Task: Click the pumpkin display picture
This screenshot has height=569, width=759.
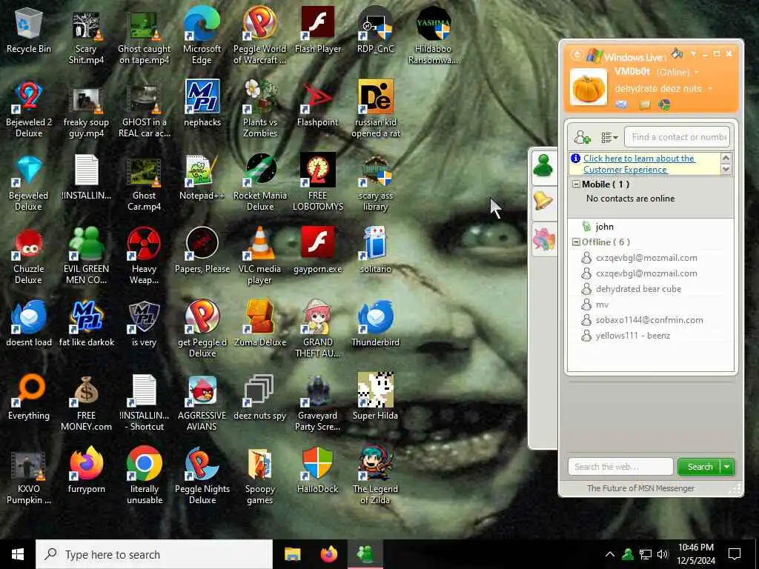Action: coord(588,87)
